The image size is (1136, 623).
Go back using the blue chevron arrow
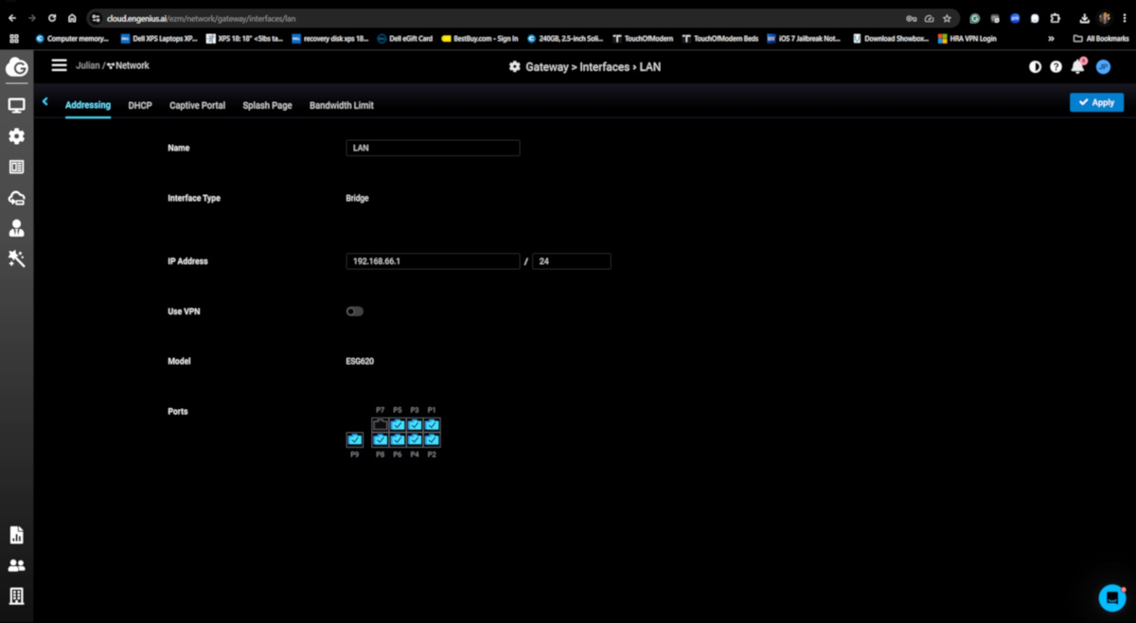[44, 101]
